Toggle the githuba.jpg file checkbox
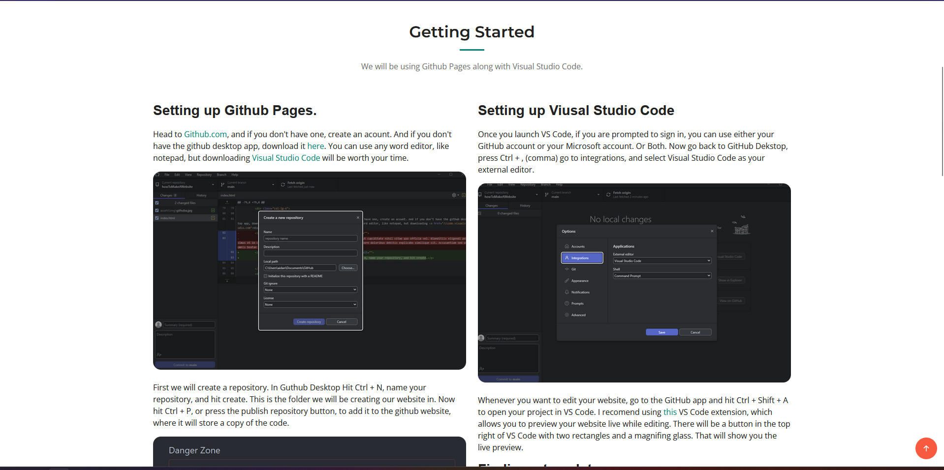Screen dimensions: 944x470 157,210
